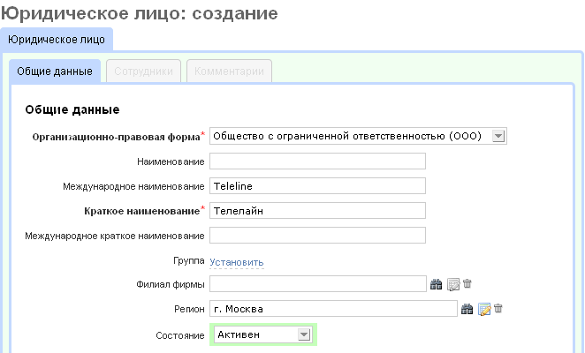Delete Филиал фирмы value with trash icon
The image size is (585, 353).
pyautogui.click(x=467, y=283)
